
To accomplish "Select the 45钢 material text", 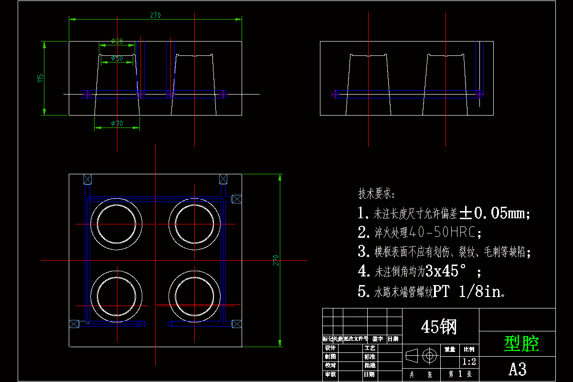I will click(x=439, y=327).
